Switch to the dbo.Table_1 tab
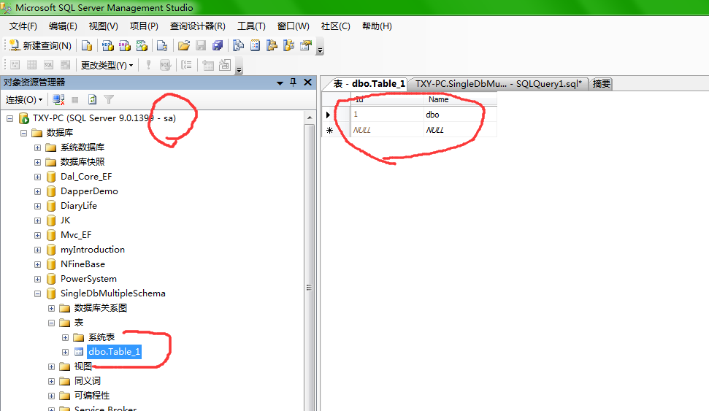Image resolution: width=709 pixels, height=411 pixels. click(x=367, y=84)
